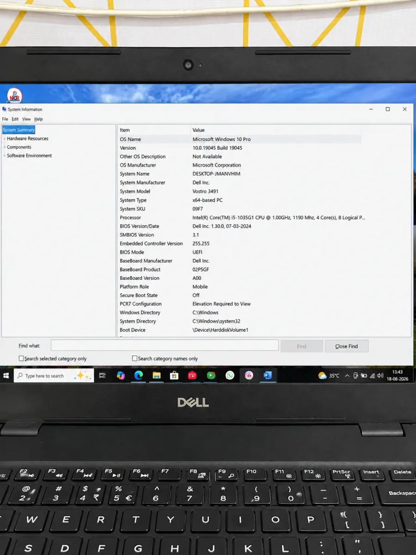Click the Find button
The height and width of the screenshot is (555, 416).
click(301, 346)
